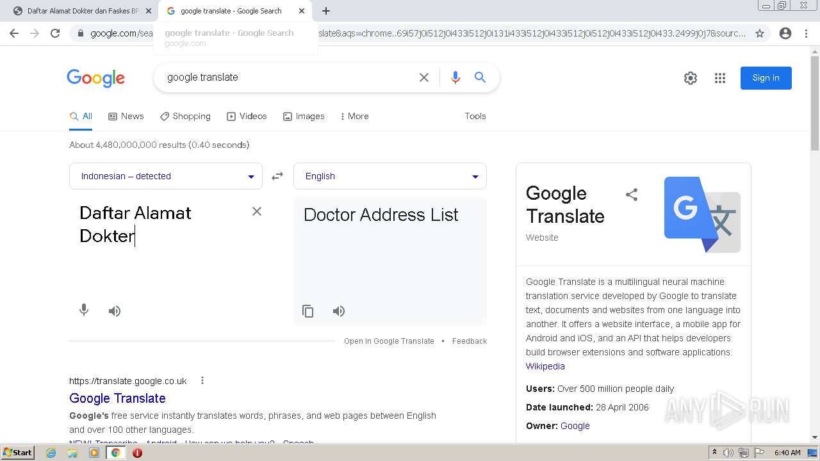Open the Google Translate search result
820x461 pixels.
pyautogui.click(x=117, y=398)
